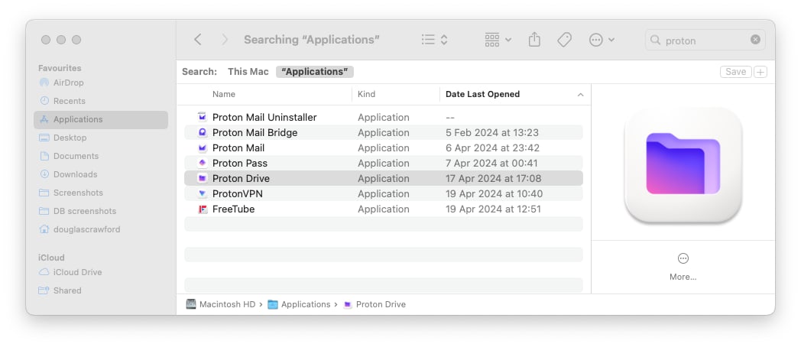Click the Proton Mail row icon
Viewport: 801px width, 347px height.
[203, 148]
